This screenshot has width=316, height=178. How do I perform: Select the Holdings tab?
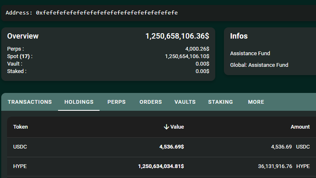(79, 102)
